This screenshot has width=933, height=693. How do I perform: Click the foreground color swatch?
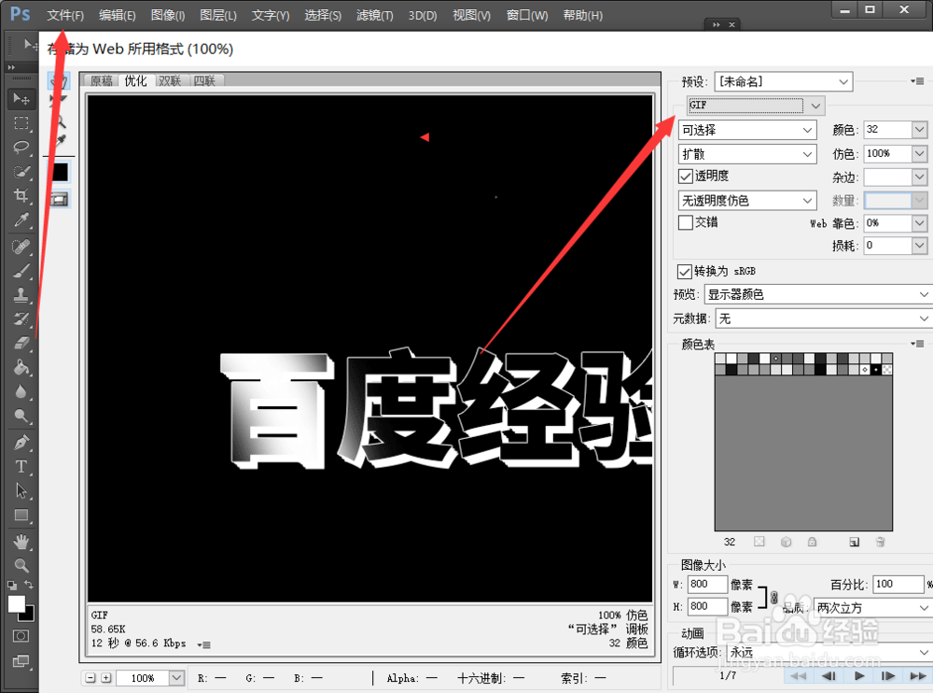(17, 603)
